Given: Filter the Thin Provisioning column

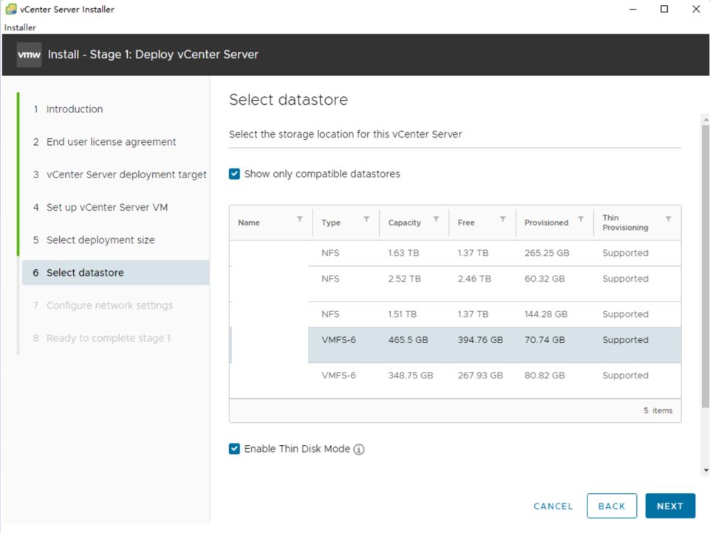Looking at the screenshot, I should point(669,220).
